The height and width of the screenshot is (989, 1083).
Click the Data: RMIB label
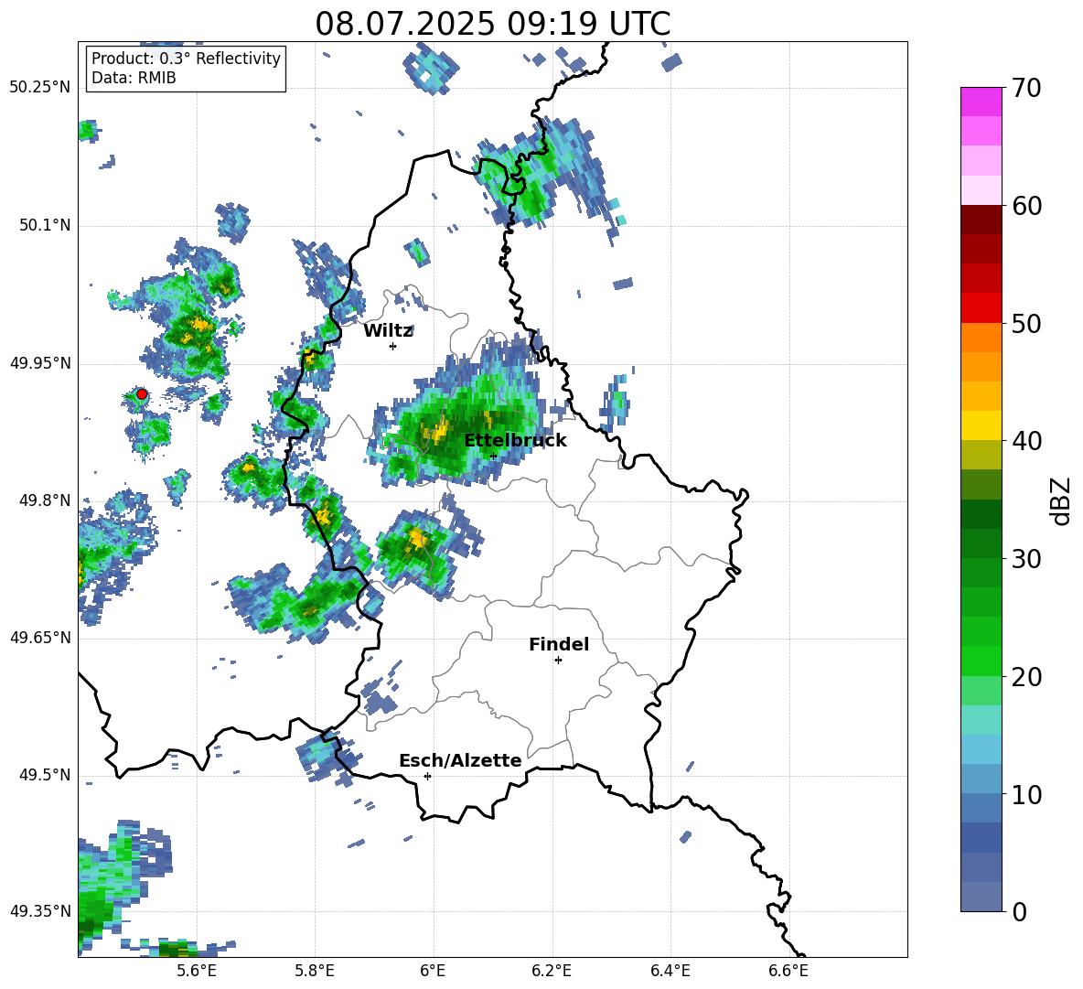point(134,78)
